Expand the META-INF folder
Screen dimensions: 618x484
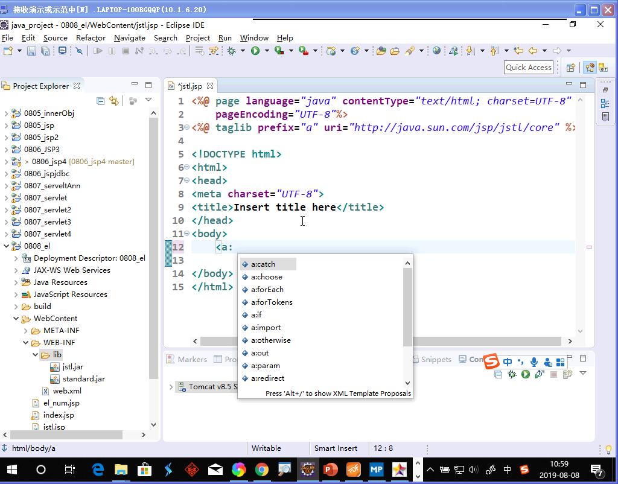coord(25,331)
